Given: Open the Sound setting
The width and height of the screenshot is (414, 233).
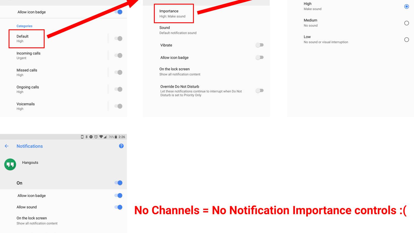Looking at the screenshot, I should coord(178,30).
